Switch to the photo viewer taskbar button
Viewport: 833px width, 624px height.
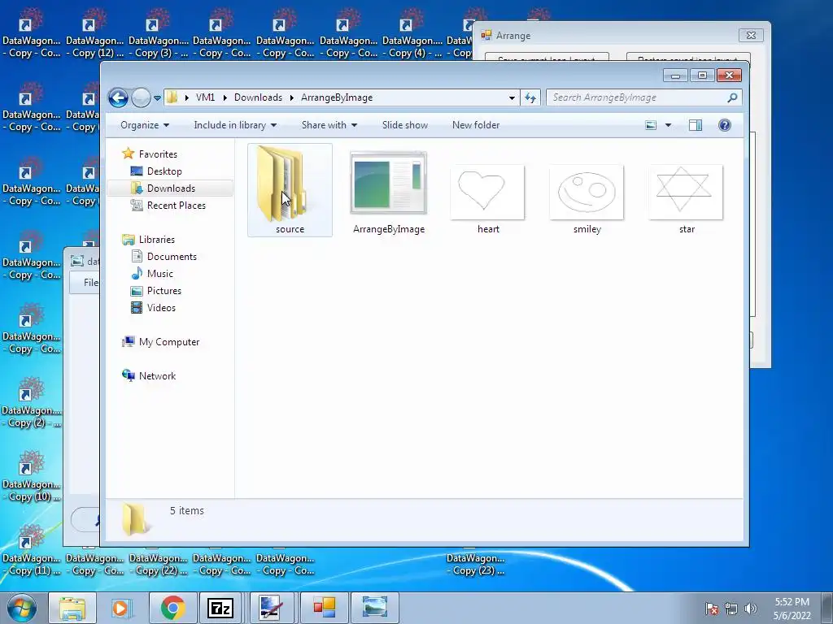click(374, 608)
